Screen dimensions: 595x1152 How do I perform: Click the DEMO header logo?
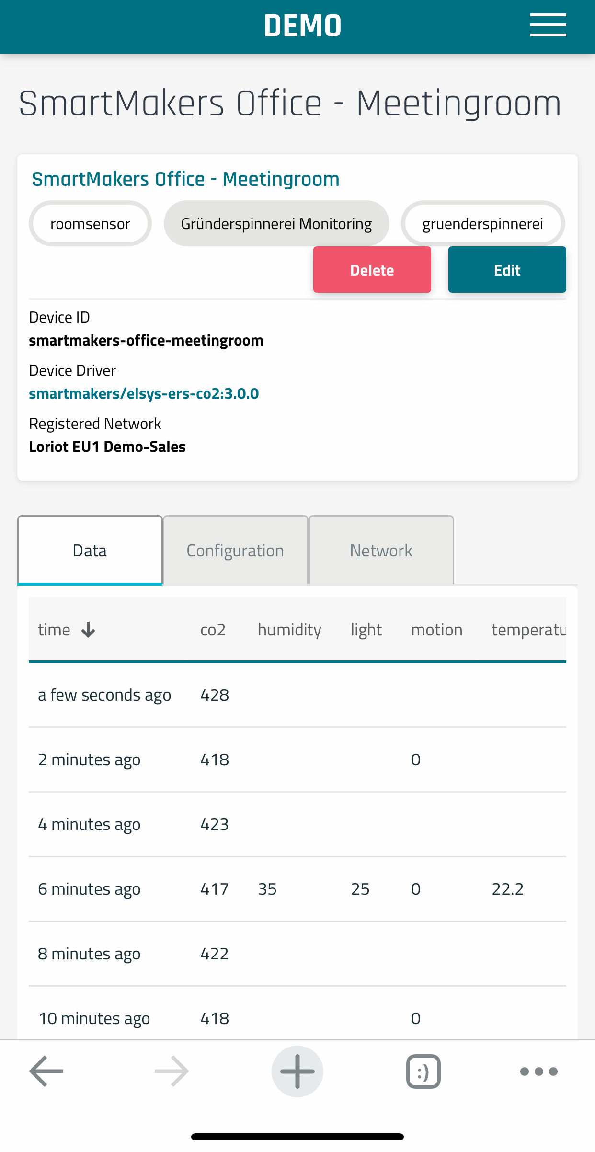pyautogui.click(x=302, y=26)
